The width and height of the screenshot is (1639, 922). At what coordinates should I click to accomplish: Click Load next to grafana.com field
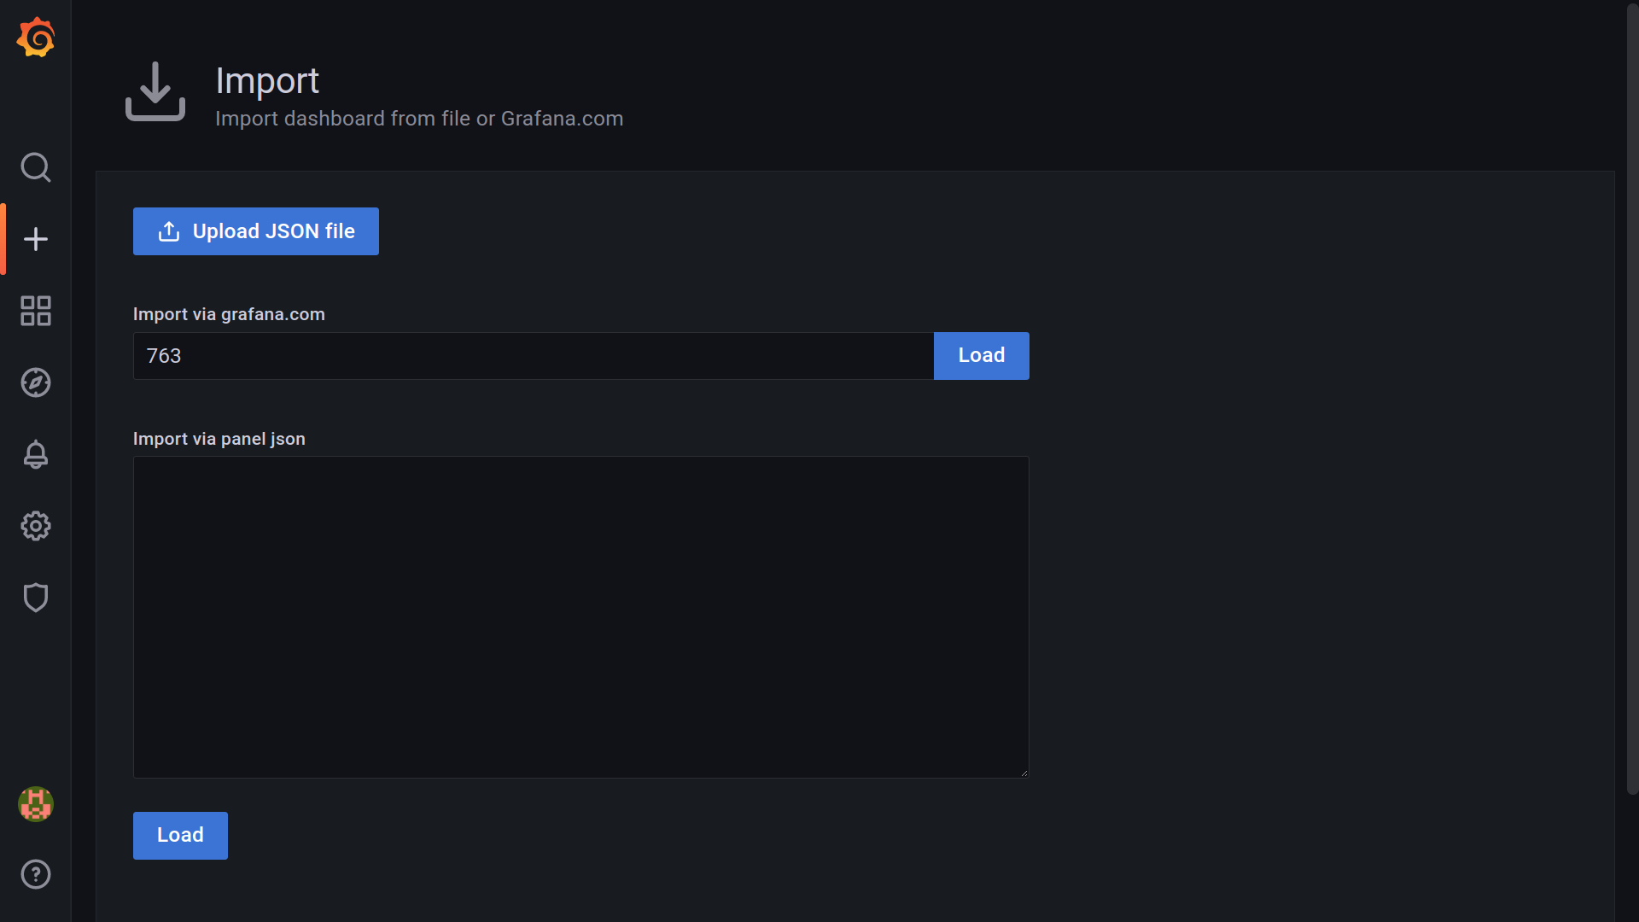[981, 356]
